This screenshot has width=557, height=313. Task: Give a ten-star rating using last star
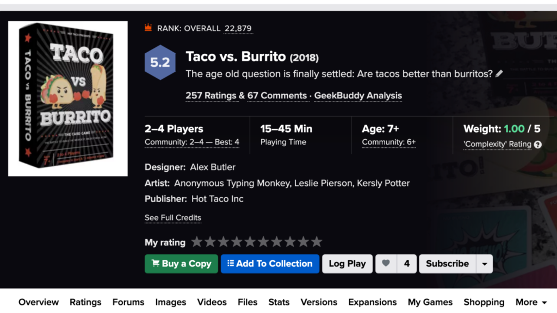tap(317, 242)
